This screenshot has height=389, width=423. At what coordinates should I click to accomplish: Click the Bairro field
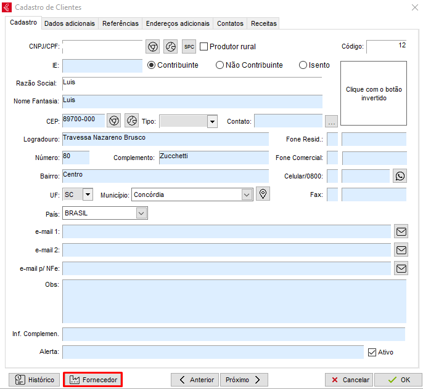(166, 176)
